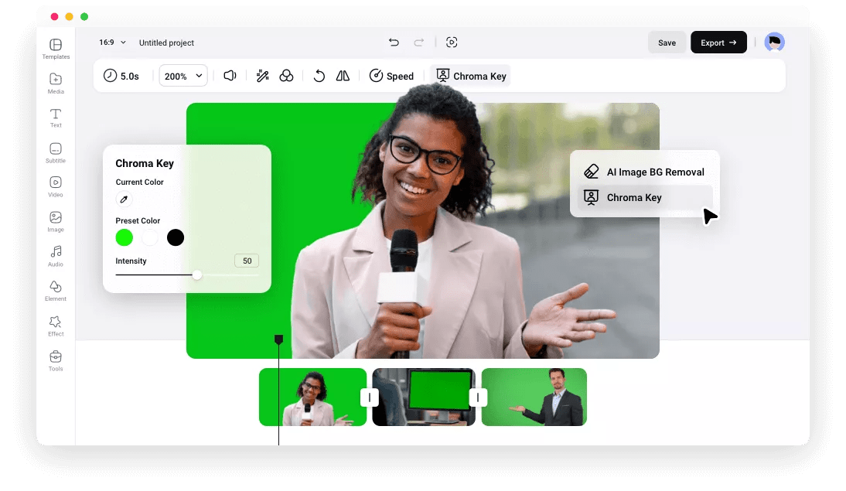846x491 pixels.
Task: Open the Subtitle panel
Action: 55,152
